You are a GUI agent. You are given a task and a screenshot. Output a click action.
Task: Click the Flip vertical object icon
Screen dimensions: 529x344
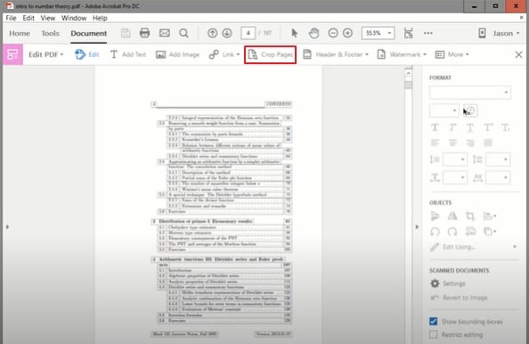tap(452, 216)
